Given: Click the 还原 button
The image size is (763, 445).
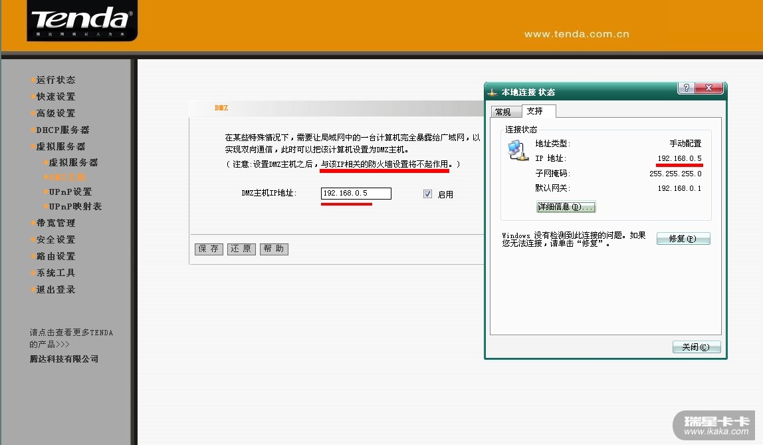Looking at the screenshot, I should (x=241, y=249).
